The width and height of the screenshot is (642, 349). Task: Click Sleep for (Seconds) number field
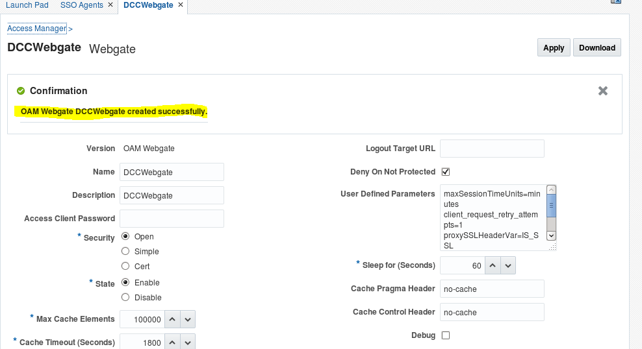click(463, 265)
